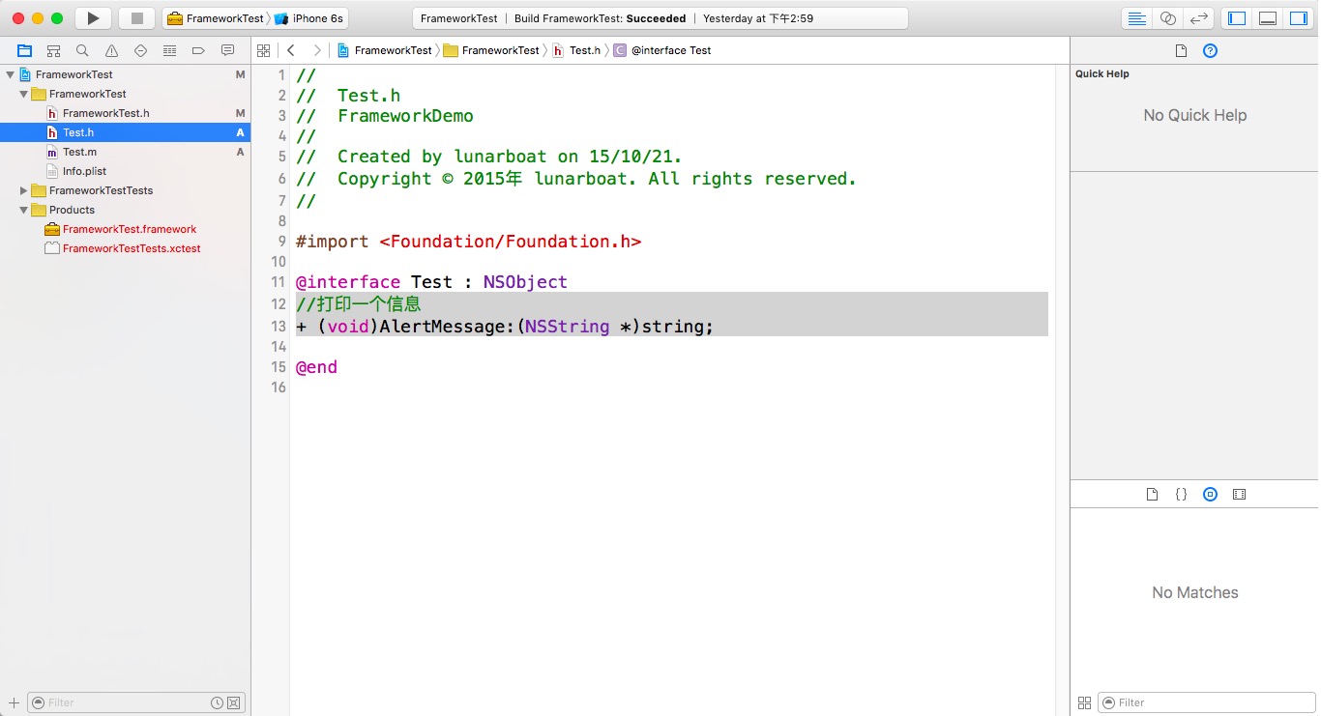Screen dimensions: 1321x716
Task: Go back in editor history
Action: pos(291,50)
